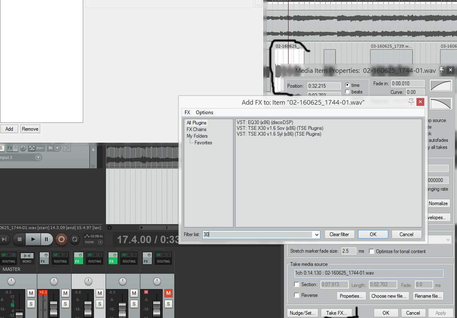This screenshot has width=457, height=318.
Task: Pin the Add FX dialog window
Action: pyautogui.click(x=411, y=102)
